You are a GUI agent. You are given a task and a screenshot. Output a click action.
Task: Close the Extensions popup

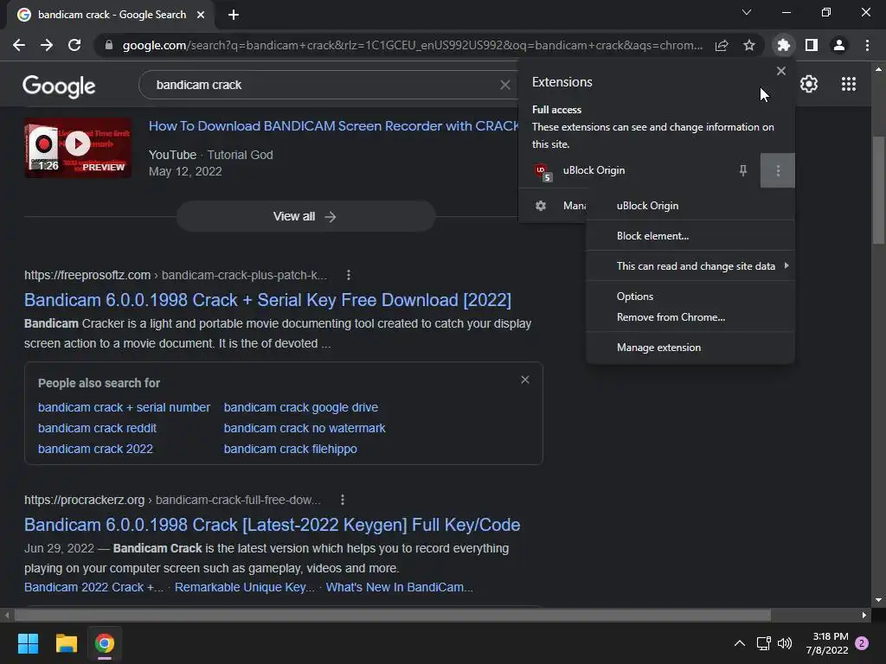(781, 71)
